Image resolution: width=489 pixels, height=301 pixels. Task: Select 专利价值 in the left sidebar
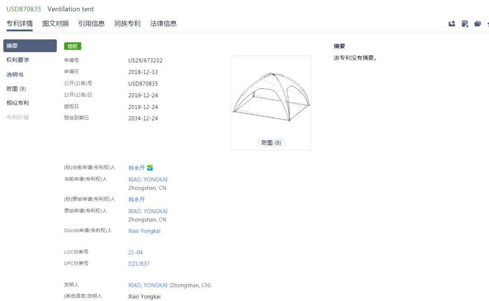pos(18,117)
